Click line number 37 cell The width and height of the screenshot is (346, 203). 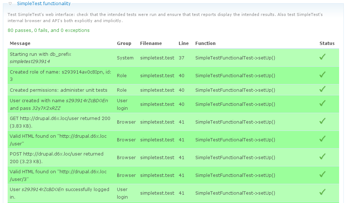[x=182, y=58]
